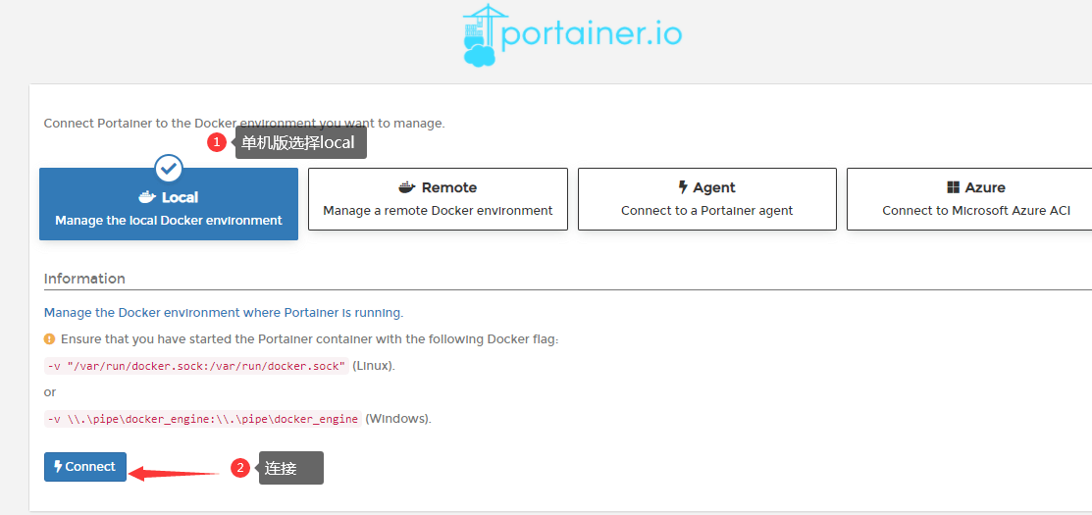
Task: Click the Information section heading
Action: click(84, 279)
